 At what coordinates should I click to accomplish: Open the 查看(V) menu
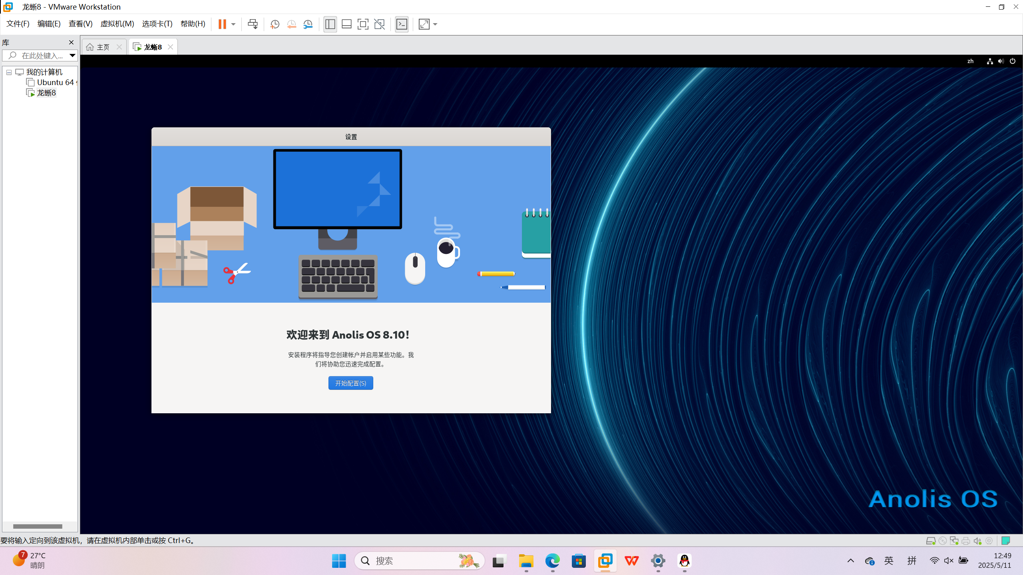tap(80, 24)
